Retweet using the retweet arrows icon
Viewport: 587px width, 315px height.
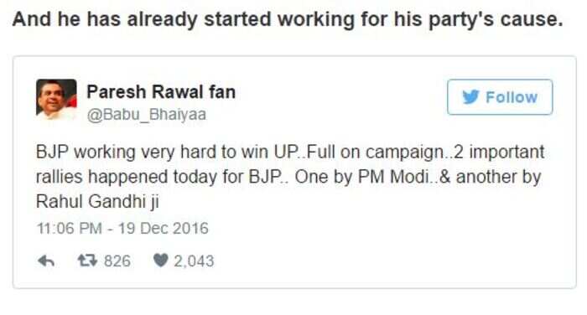point(87,261)
